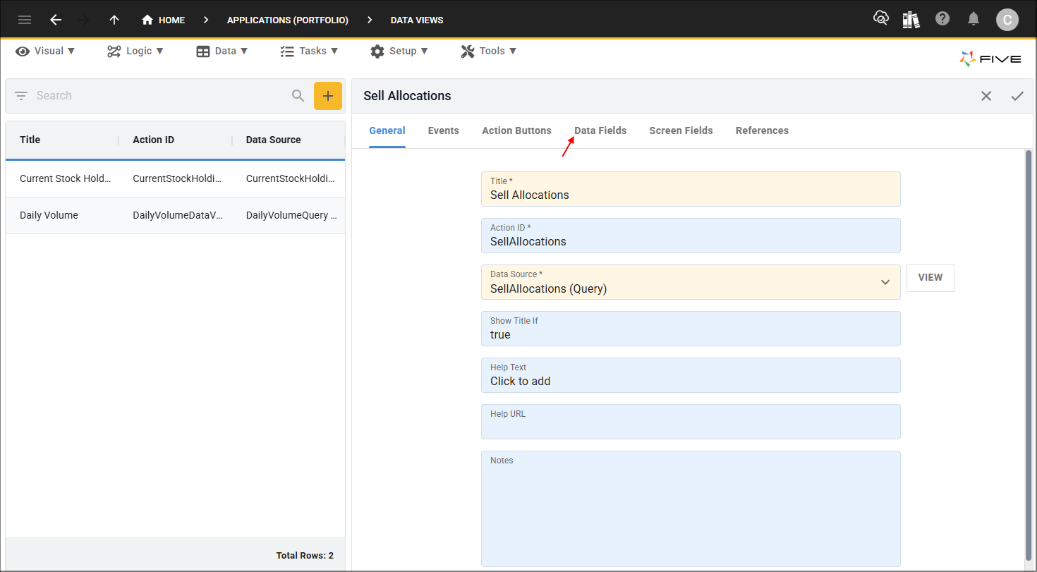Click the cloud deploy icon
Screen dimensions: 1037x572
pyautogui.click(x=880, y=19)
